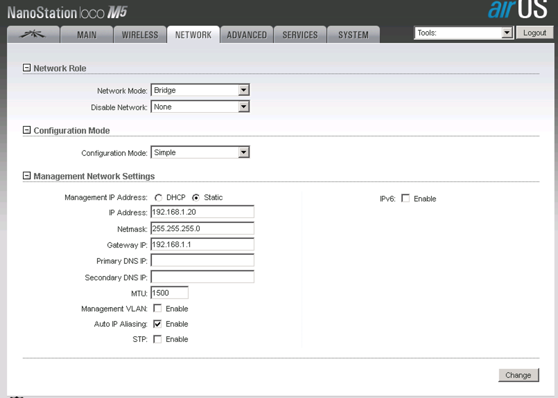
Task: Click the Gateway IP field
Action: pos(202,244)
